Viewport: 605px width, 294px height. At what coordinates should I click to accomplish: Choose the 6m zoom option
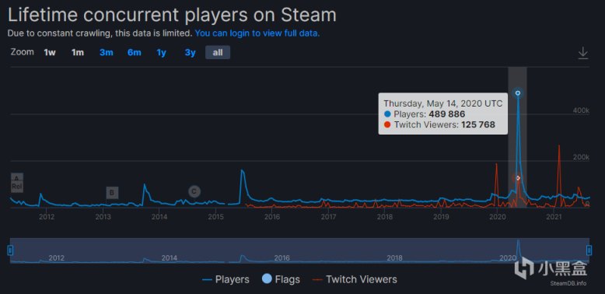[135, 52]
